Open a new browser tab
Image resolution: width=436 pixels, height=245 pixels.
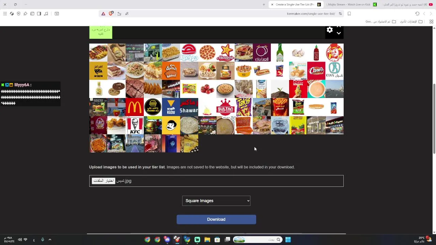click(x=264, y=4)
